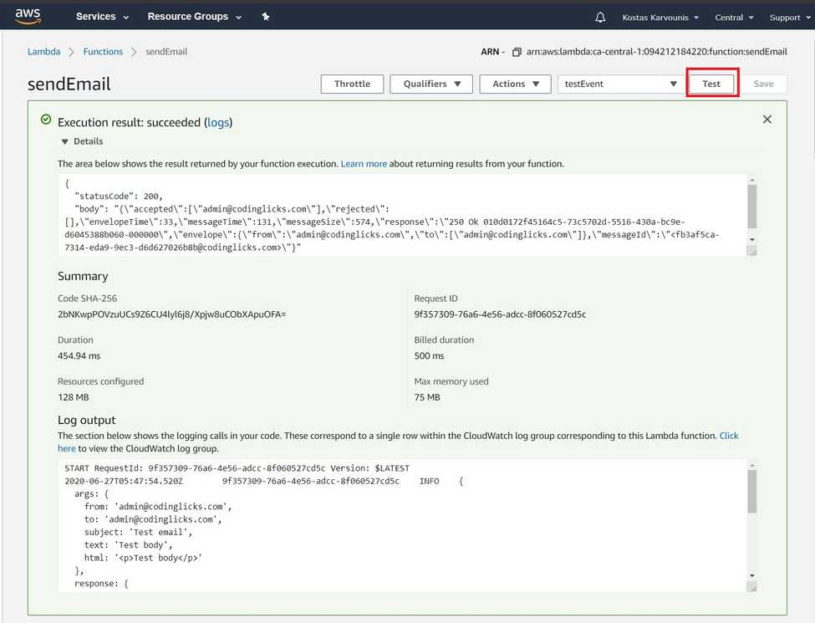Click the result box resize handle
Viewport: 815px width, 623px height.
[x=751, y=251]
